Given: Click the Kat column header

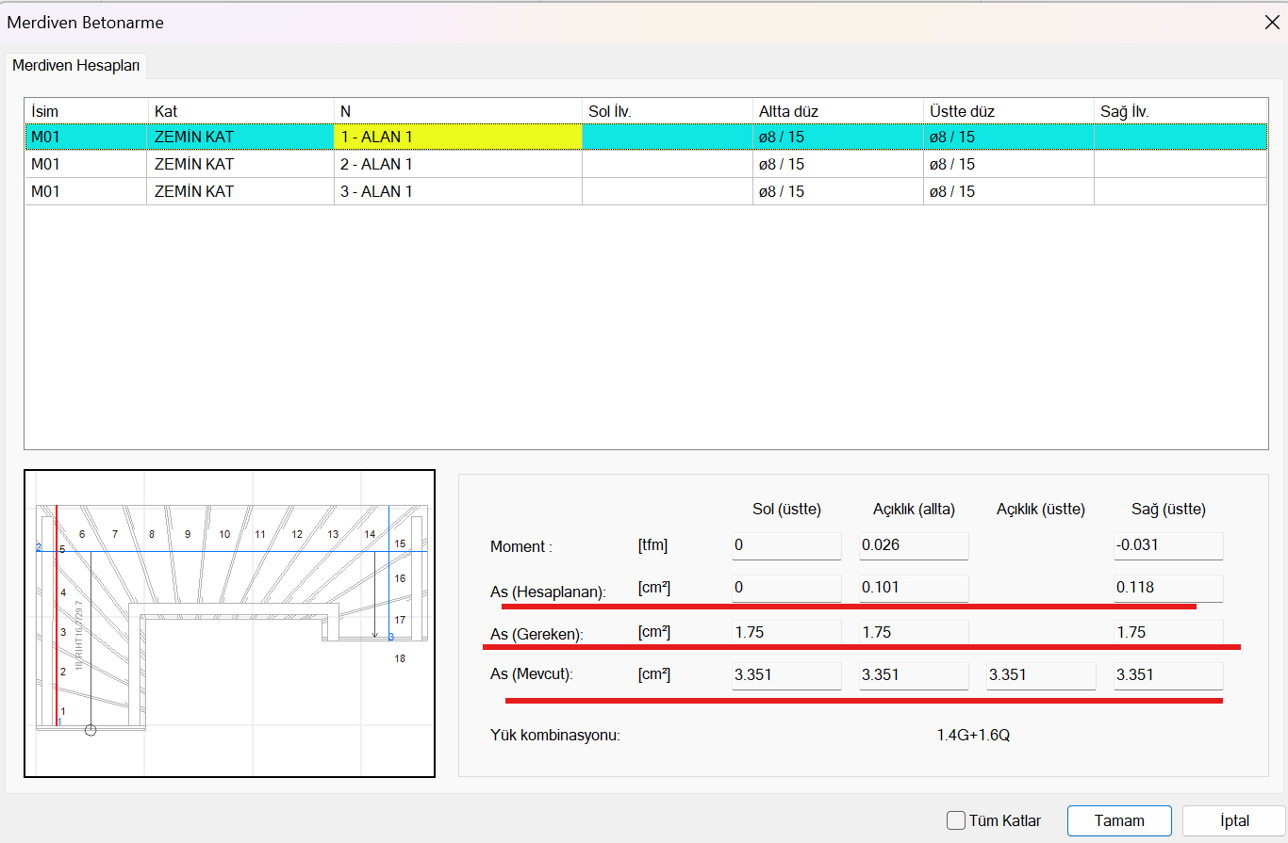Looking at the screenshot, I should tap(240, 111).
